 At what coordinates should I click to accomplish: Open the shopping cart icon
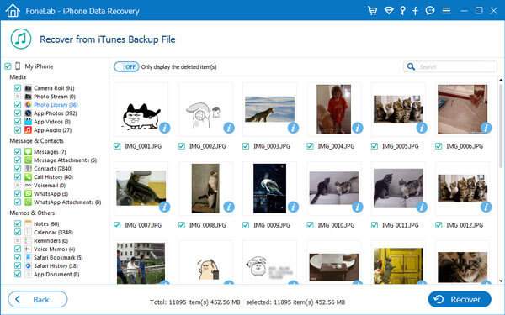point(373,11)
